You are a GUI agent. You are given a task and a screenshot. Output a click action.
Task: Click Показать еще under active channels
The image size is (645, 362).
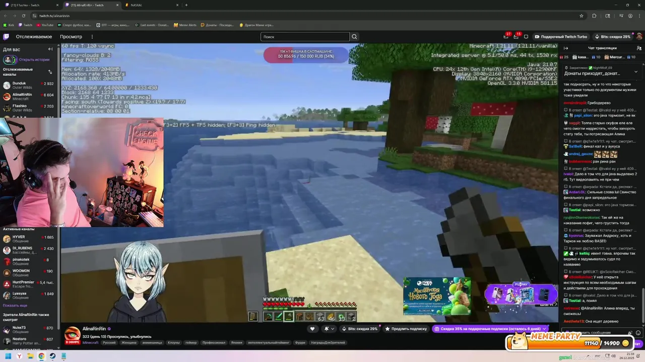click(15, 305)
